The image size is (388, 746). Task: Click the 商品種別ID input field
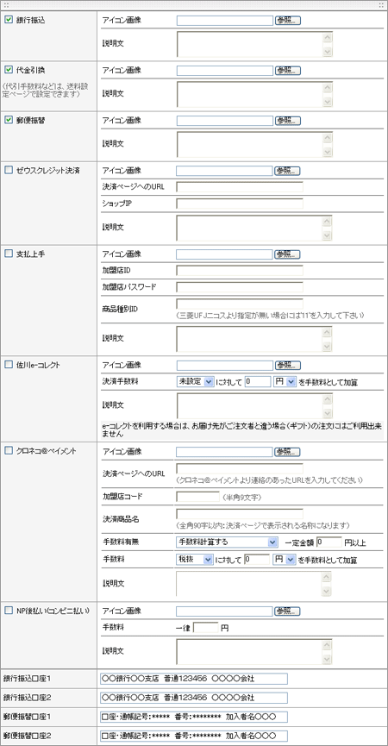pyautogui.click(x=240, y=304)
